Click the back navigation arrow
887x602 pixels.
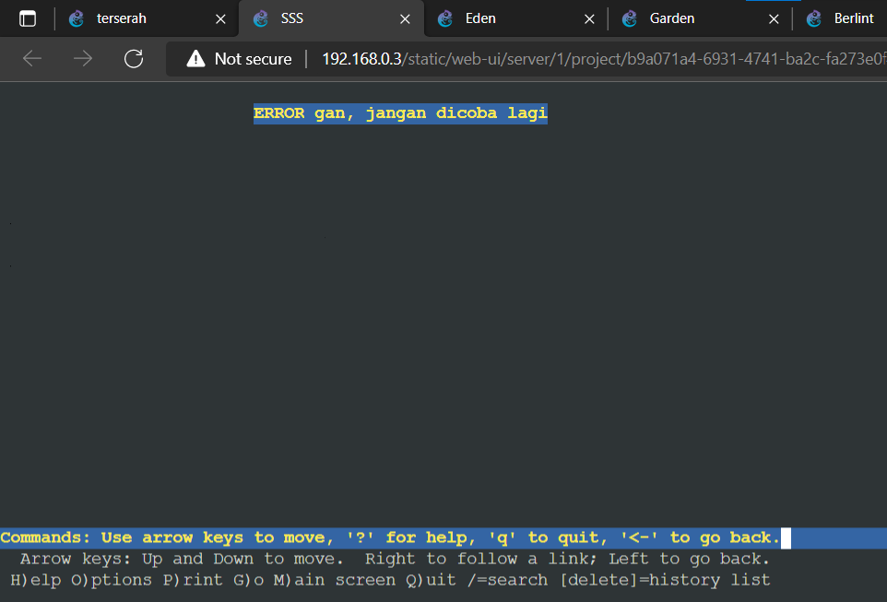pos(31,58)
